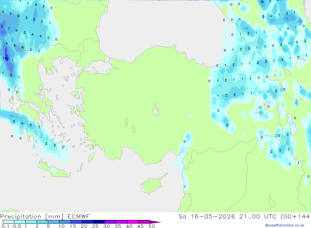The image size is (311, 228).
Task: Click the 25–30 mm legend swatch
Action: coord(99,222)
